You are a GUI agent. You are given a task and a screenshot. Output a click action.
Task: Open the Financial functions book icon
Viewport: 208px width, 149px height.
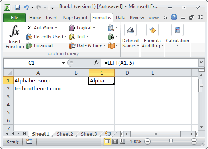29,45
